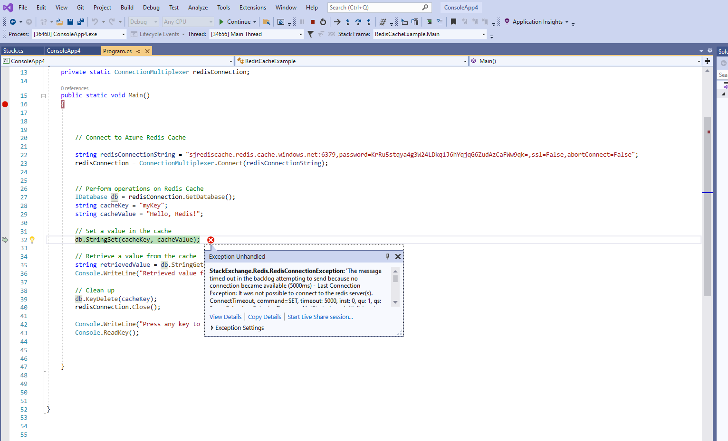The height and width of the screenshot is (441, 728).
Task: Open the Process ConsoleApp4.exe dropdown
Action: tap(79, 34)
